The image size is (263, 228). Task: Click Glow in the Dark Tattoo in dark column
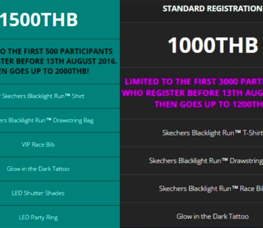point(212,217)
